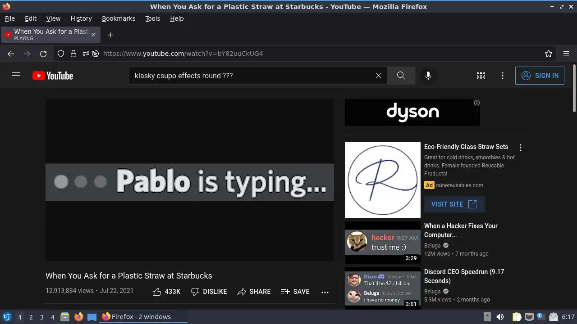577x324 pixels.
Task: Click the 6:17 clock
Action: [568, 317]
